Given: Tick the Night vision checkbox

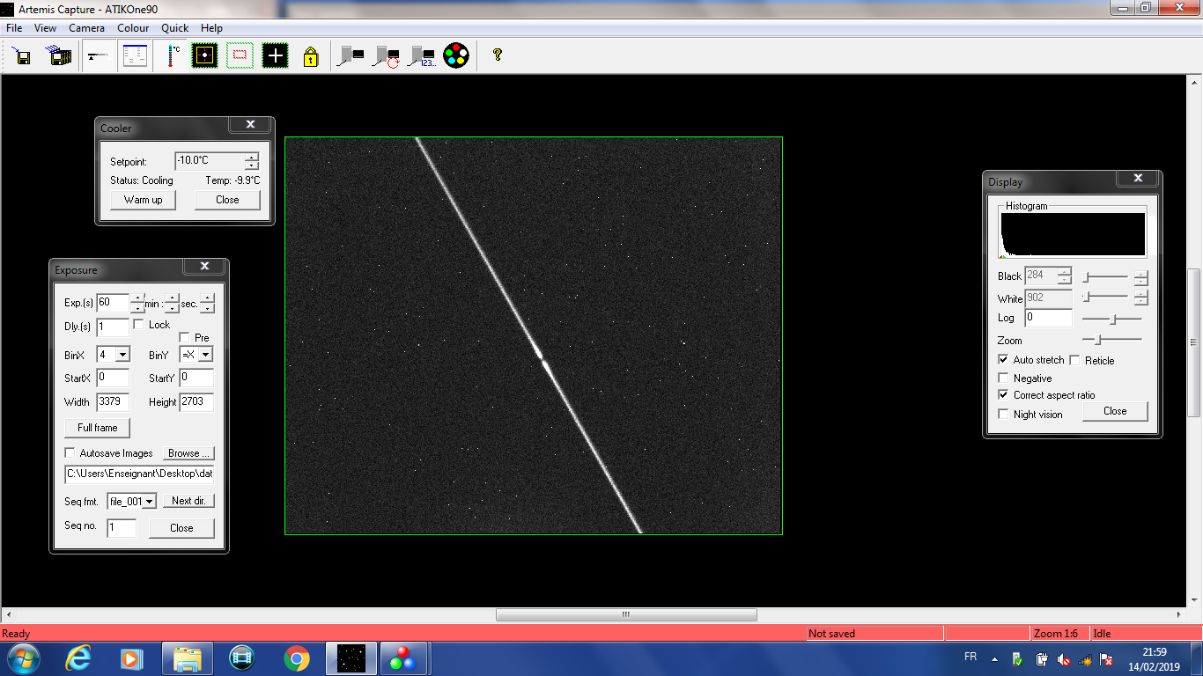Looking at the screenshot, I should click(1003, 414).
